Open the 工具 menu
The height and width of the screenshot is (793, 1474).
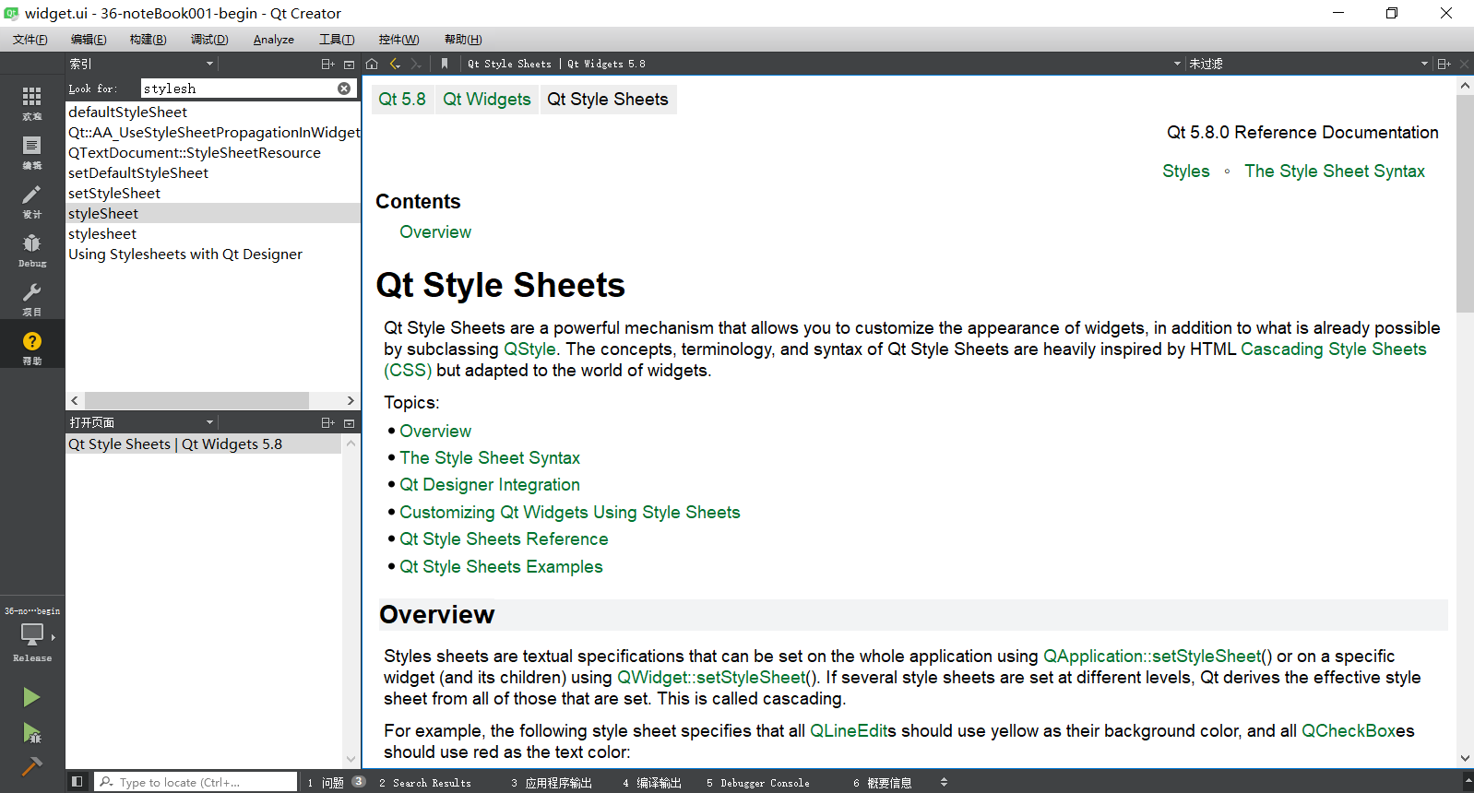pyautogui.click(x=337, y=40)
